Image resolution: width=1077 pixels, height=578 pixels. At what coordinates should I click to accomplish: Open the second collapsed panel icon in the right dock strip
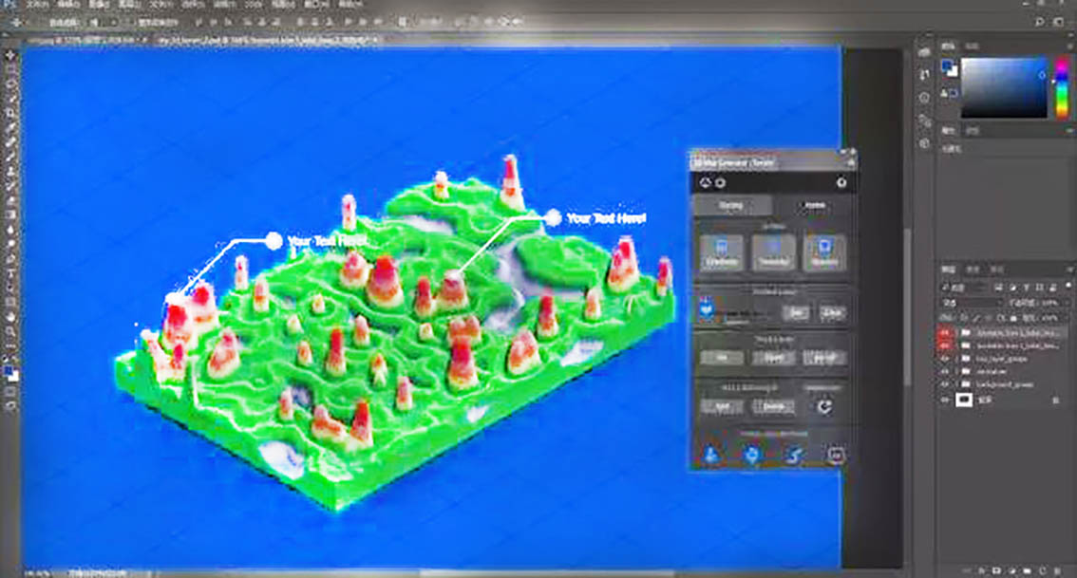(924, 74)
